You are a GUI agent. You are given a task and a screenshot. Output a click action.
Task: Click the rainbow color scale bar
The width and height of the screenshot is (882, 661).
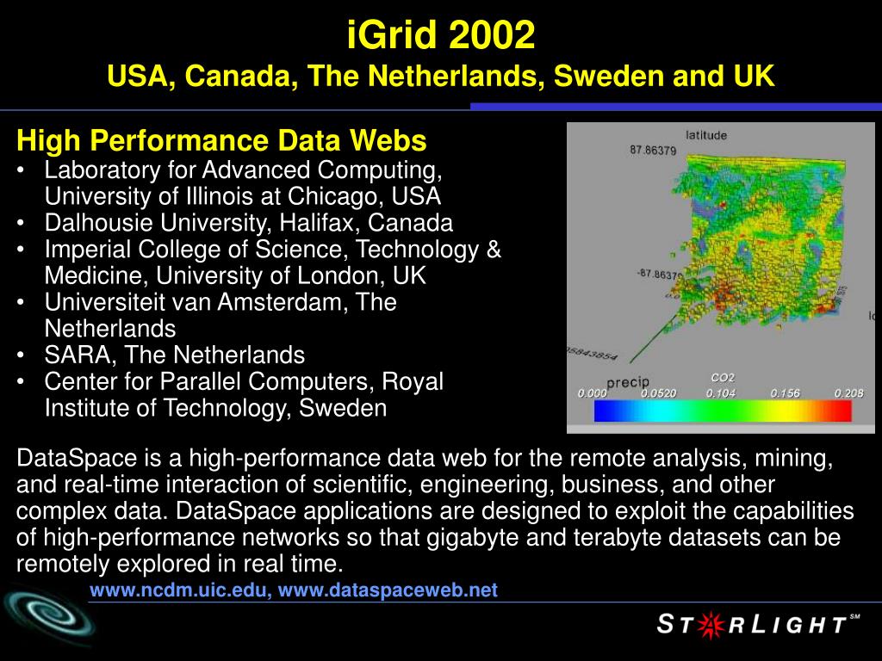coord(723,411)
